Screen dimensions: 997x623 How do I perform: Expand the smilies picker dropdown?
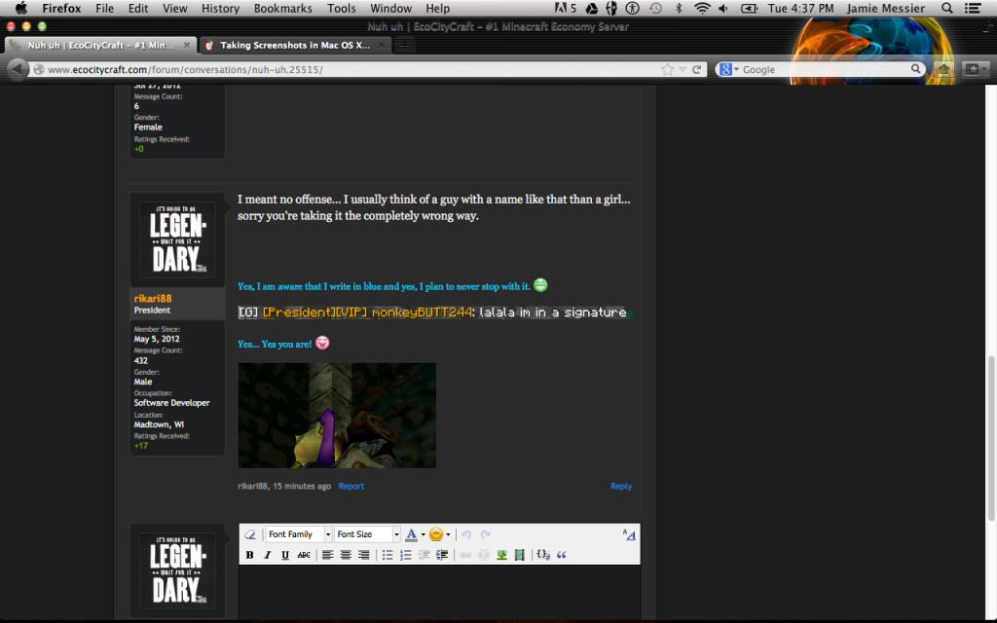(x=448, y=534)
